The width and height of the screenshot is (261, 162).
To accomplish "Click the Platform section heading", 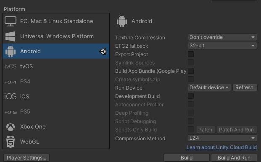I will [x=14, y=9].
